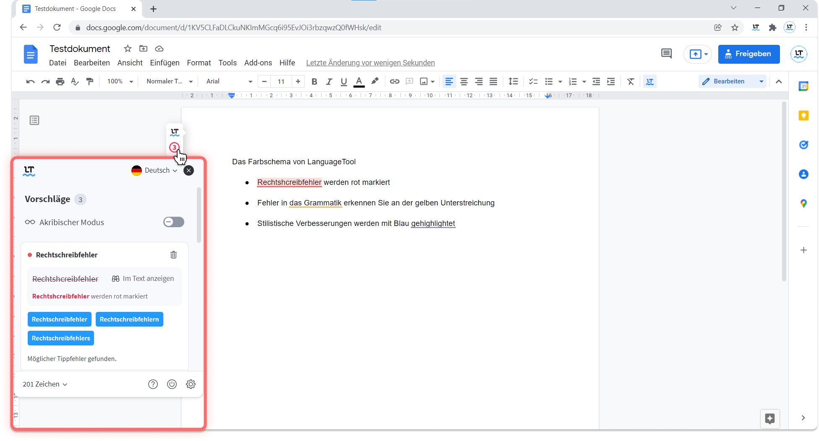The height and width of the screenshot is (441, 819).
Task: Open the Ansicht menu
Action: point(130,62)
